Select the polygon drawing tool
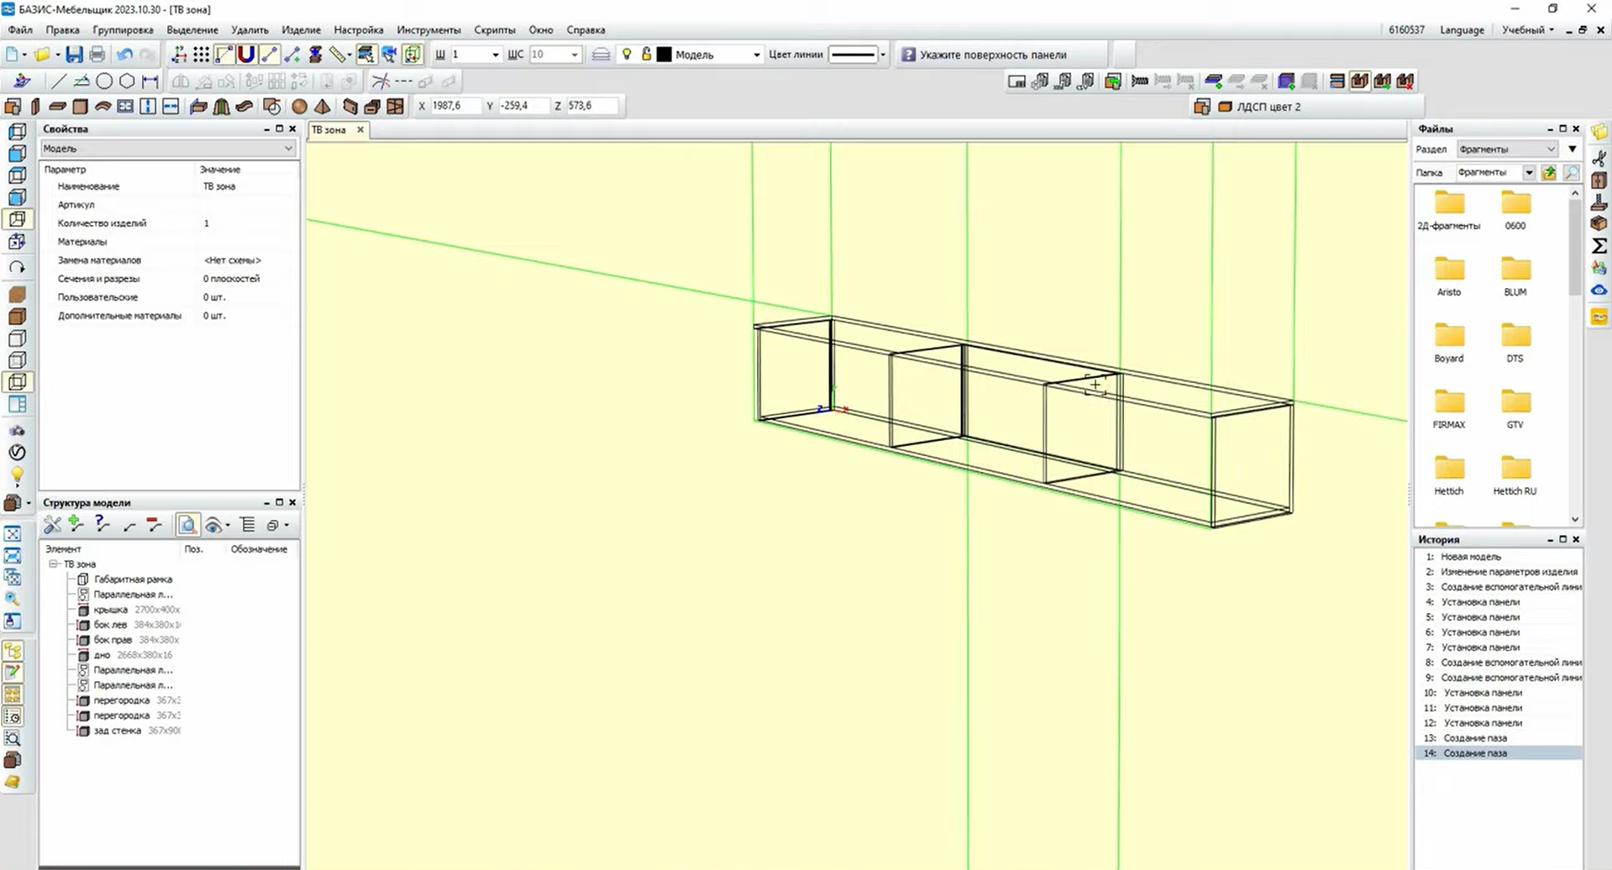Image resolution: width=1612 pixels, height=870 pixels. click(x=127, y=81)
